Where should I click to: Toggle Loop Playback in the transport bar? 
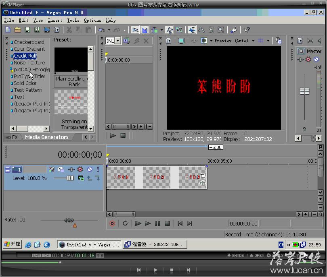(125, 223)
